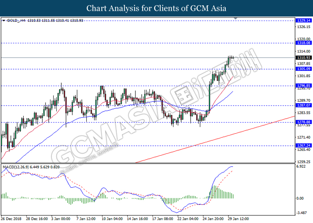Click the 1329.14 price level label
The height and width of the screenshot is (223, 313).
[304, 21]
